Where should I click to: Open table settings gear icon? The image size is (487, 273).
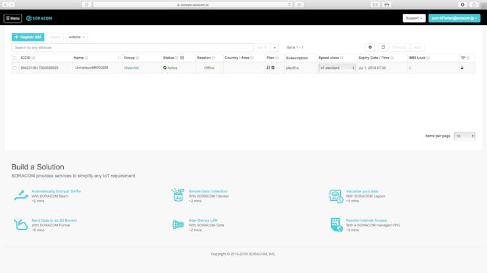(x=370, y=47)
